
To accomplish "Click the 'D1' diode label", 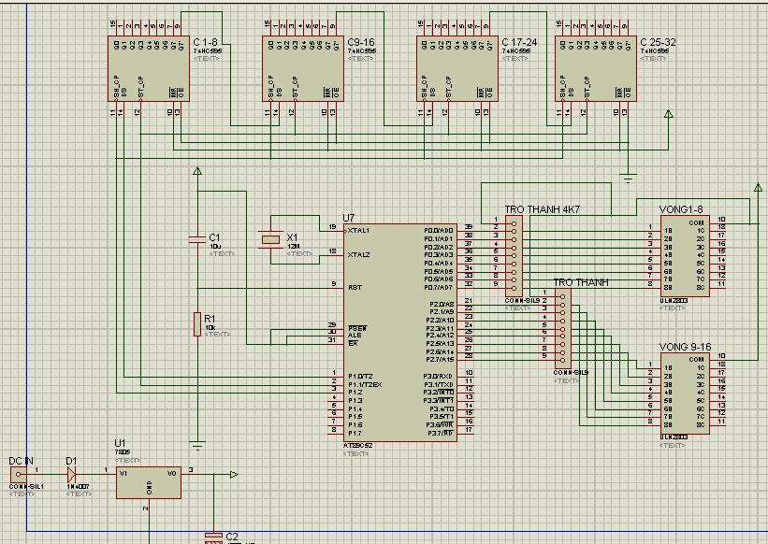I will coord(71,461).
